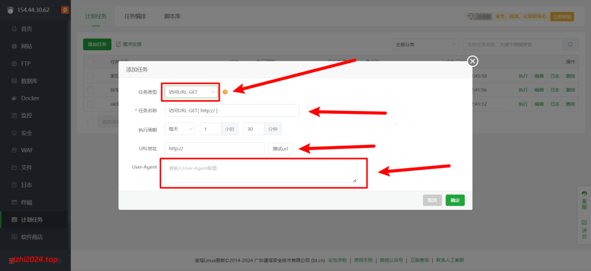Click the green 确定 confirm button
591x271 pixels.
pyautogui.click(x=455, y=200)
